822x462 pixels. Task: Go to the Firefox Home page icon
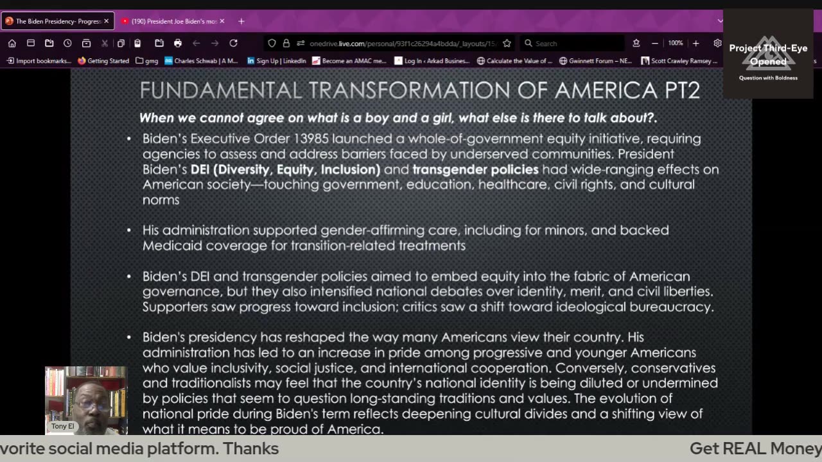click(x=12, y=43)
